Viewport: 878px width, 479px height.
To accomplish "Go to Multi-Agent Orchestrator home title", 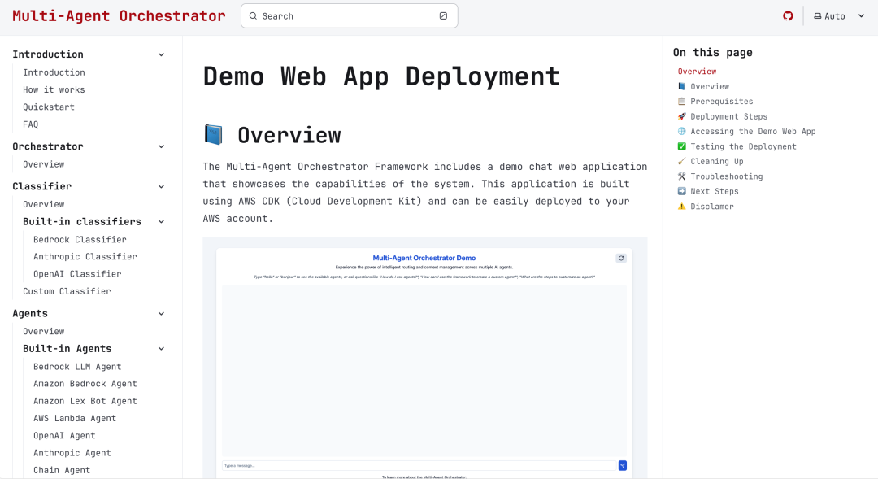I will pyautogui.click(x=119, y=15).
